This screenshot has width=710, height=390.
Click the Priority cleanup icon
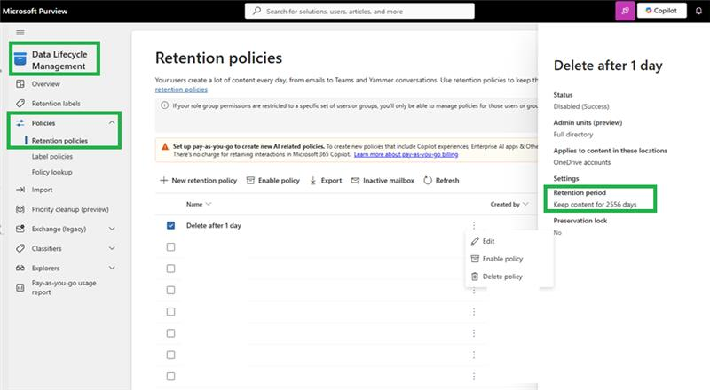[x=20, y=209]
